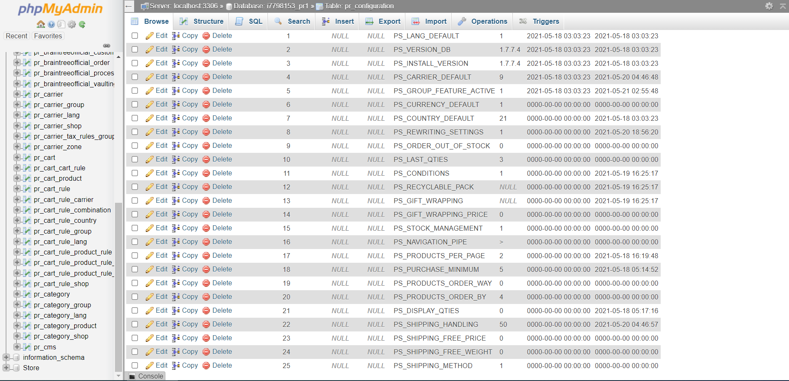Viewport: 789px width, 381px height.
Task: Expand the information_schema database node
Action: click(6, 357)
